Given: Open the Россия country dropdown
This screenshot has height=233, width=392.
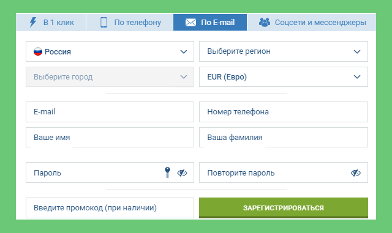Looking at the screenshot, I should (110, 51).
